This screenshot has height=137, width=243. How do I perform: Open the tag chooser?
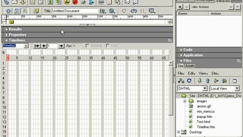coord(135,2)
